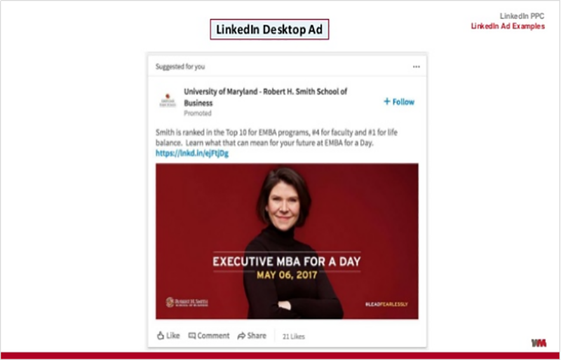Click the Robert H. Smith logo in ad image
The image size is (561, 360).
[187, 302]
